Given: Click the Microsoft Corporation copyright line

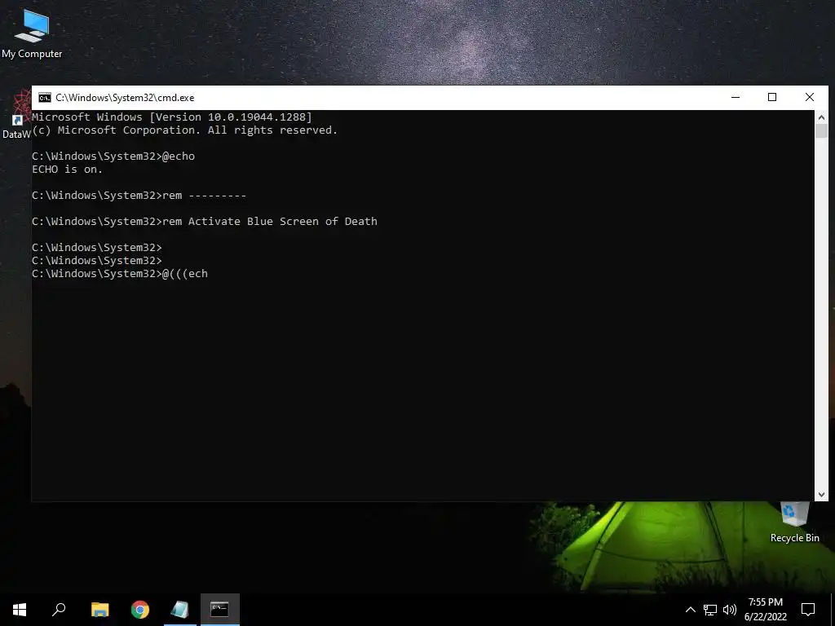Looking at the screenshot, I should [x=185, y=130].
